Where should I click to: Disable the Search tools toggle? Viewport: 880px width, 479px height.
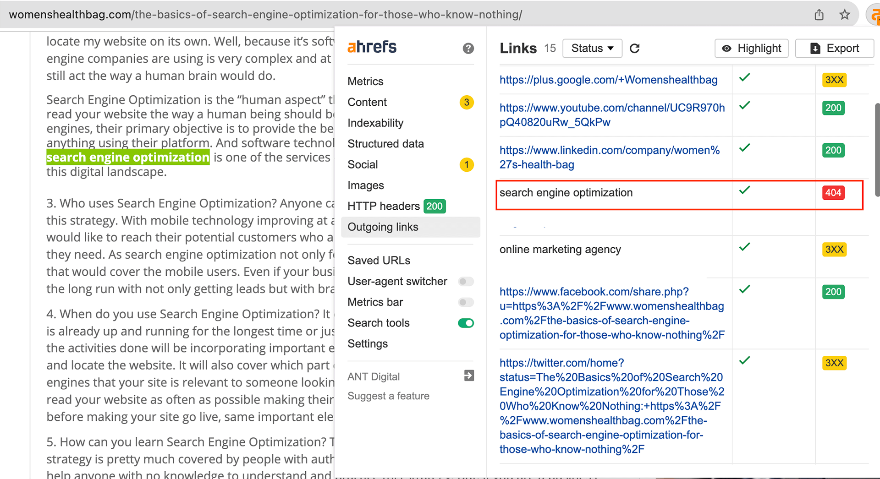tap(466, 323)
